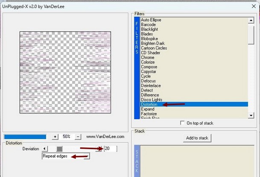Zoom in preview with plus button
Image resolution: width=260 pixels, height=177 pixels.
tap(55, 137)
